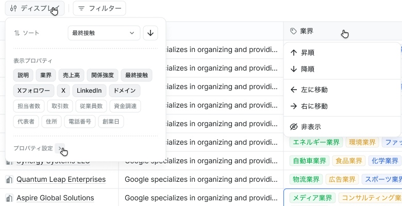
Task: Toggle the 業界 property chip
Action: pyautogui.click(x=46, y=75)
